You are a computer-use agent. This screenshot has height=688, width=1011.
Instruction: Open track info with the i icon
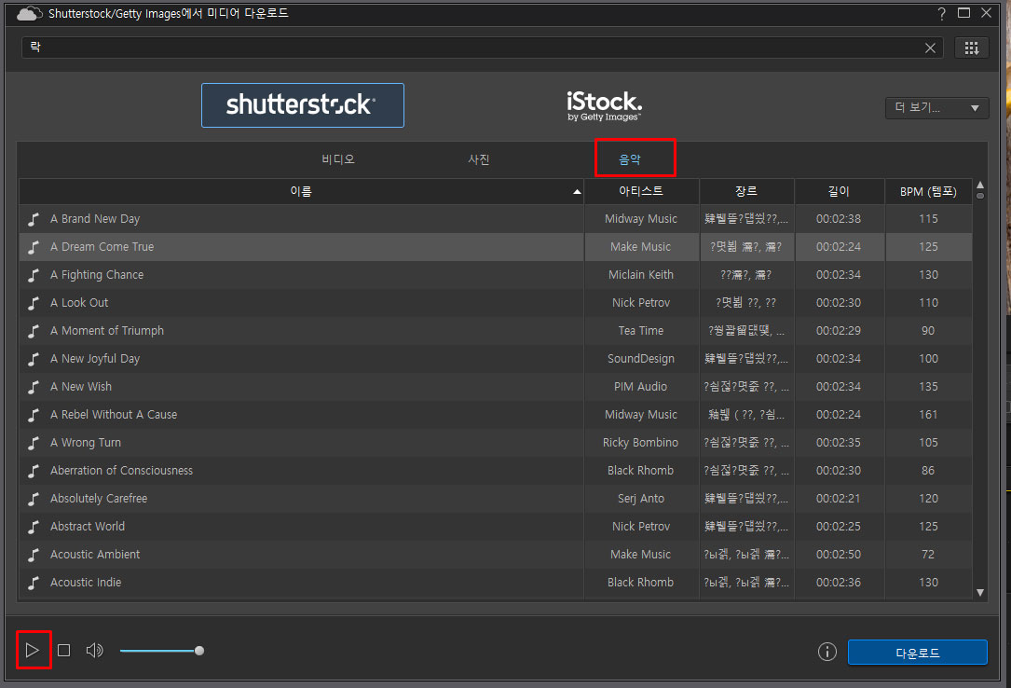click(x=827, y=652)
